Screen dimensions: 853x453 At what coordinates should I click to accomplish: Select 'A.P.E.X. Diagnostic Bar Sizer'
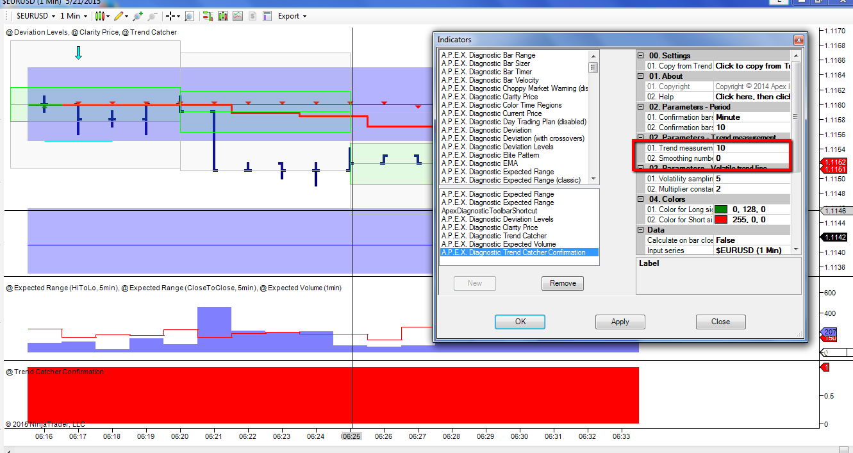coord(486,63)
